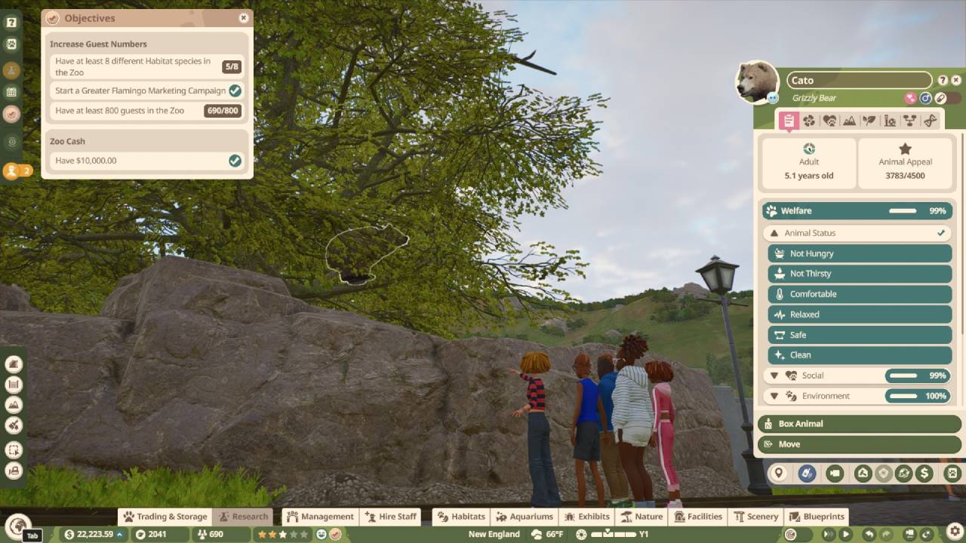Click the pink mating hearts icon

911,98
